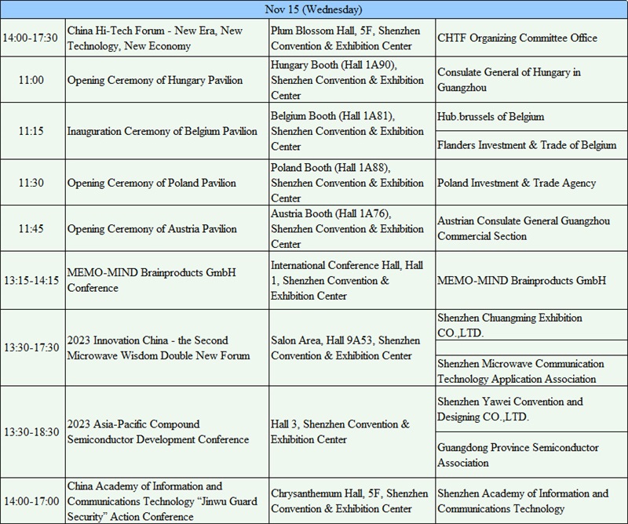Image resolution: width=628 pixels, height=524 pixels.
Task: Select 'Jinwu Guard Security' Action Conference event
Action: tap(167, 500)
